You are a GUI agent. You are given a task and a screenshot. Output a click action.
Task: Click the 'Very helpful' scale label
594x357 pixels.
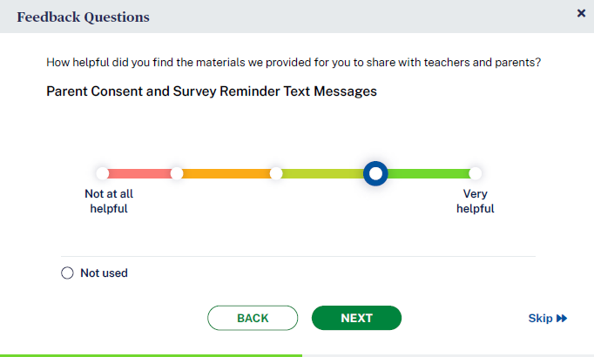[x=475, y=201]
